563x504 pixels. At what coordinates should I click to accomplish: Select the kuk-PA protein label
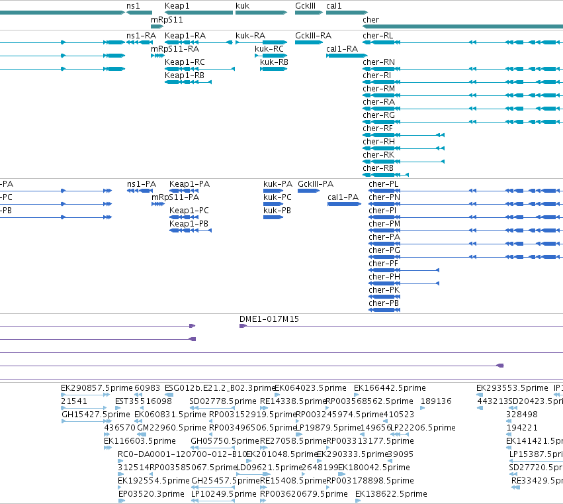(278, 184)
